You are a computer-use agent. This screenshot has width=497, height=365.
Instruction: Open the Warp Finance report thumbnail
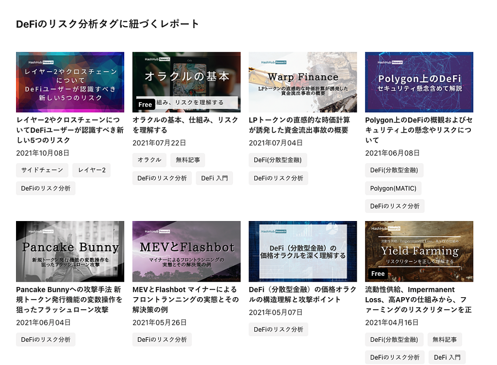tap(302, 82)
